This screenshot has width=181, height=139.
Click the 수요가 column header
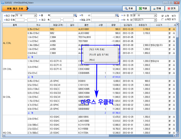click(x=159, y=25)
